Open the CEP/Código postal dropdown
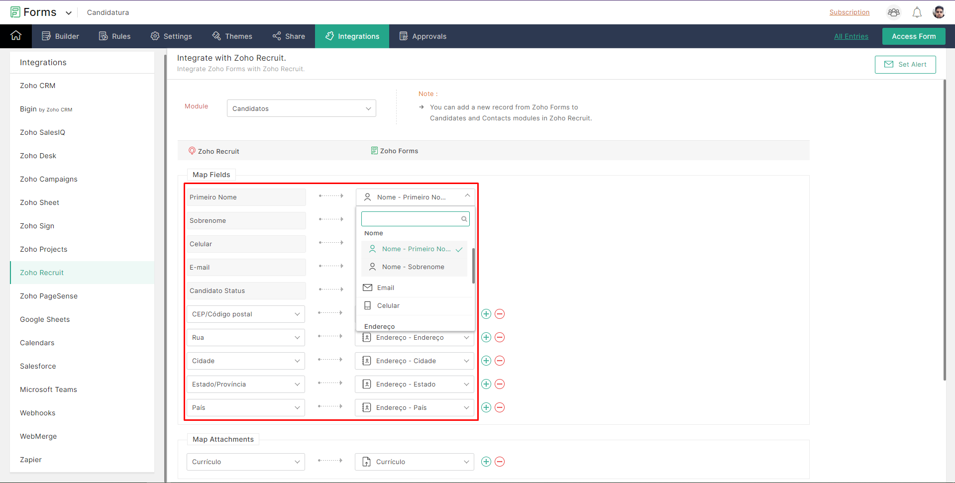Viewport: 955px width, 483px height. point(246,314)
